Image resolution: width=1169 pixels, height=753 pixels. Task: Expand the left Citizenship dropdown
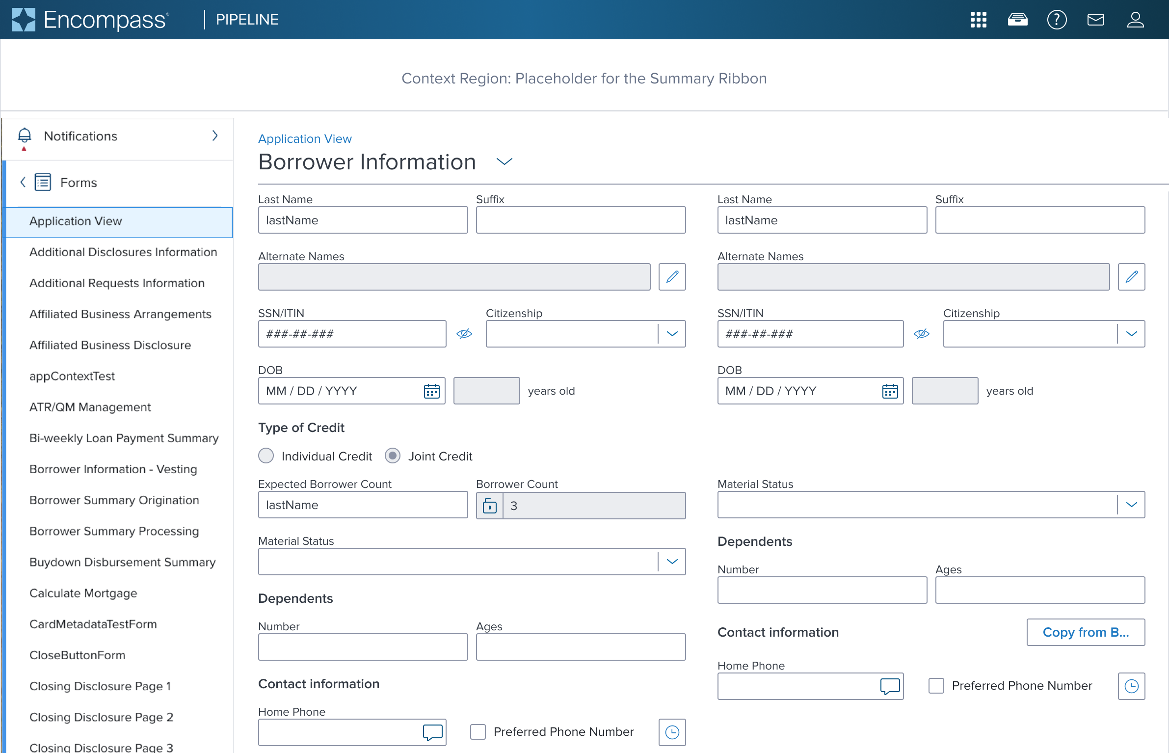pos(672,334)
